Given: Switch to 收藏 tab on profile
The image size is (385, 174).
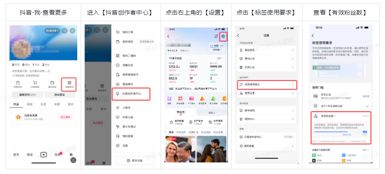Looking at the screenshot, I should pos(57,104).
